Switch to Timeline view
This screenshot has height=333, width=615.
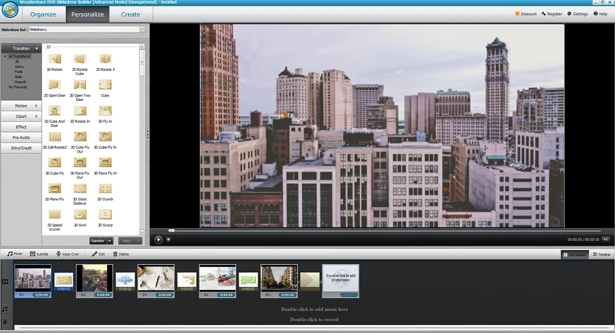click(601, 254)
